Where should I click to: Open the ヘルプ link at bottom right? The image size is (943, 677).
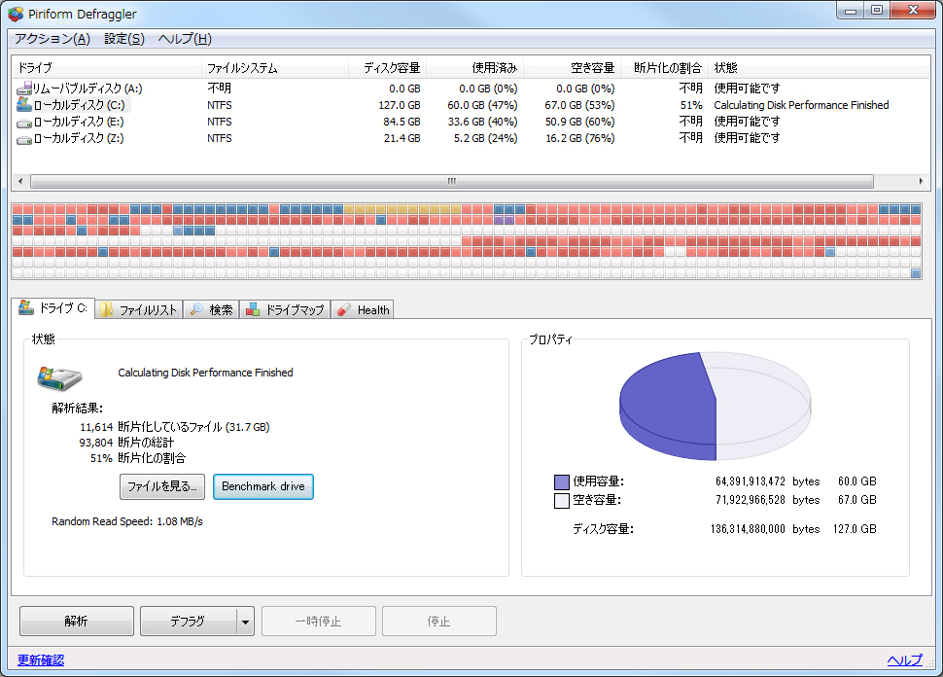(x=904, y=659)
